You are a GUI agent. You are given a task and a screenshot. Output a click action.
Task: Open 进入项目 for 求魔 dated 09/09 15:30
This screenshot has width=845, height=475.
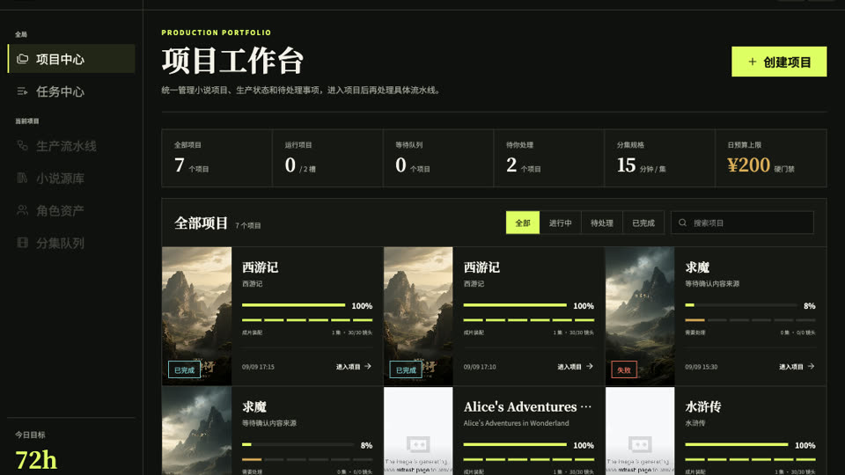click(x=797, y=367)
